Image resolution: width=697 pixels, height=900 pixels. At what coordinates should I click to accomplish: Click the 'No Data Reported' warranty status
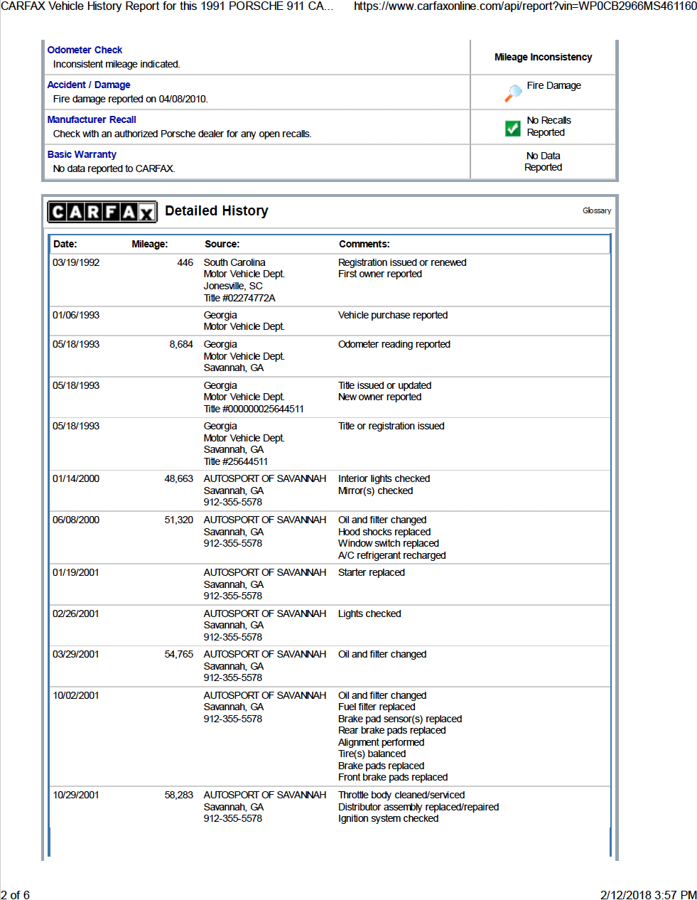tap(544, 161)
